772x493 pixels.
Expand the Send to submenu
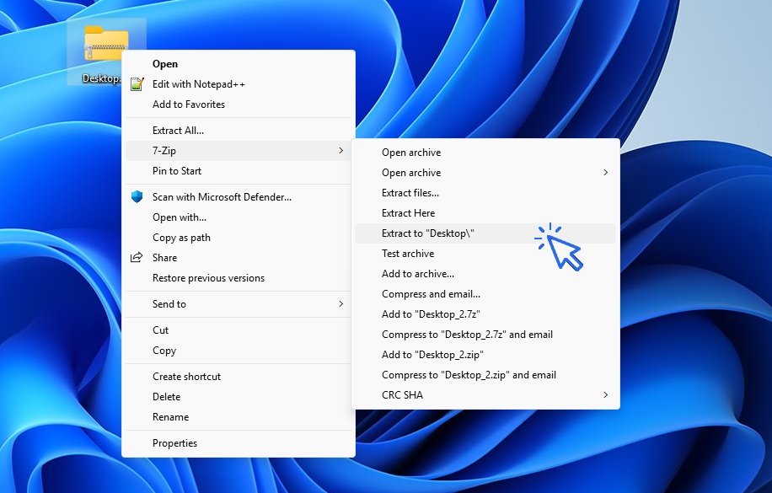pyautogui.click(x=340, y=304)
